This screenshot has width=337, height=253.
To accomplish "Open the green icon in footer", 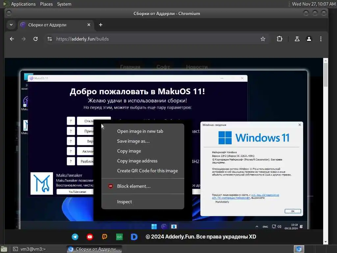I will pos(119,237).
